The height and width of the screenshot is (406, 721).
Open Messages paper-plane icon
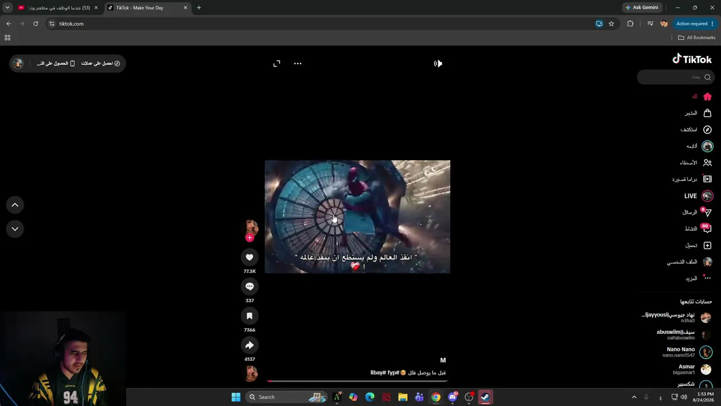pos(707,213)
